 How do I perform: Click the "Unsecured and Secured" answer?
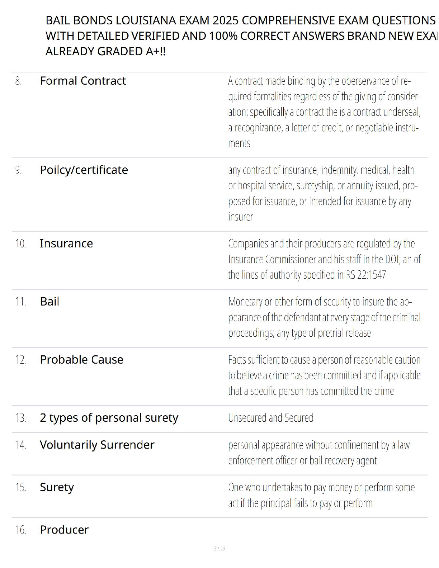click(271, 418)
